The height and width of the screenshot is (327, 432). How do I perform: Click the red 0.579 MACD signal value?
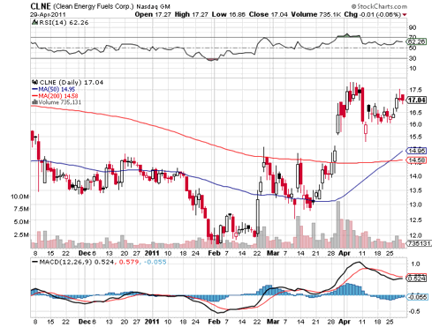tap(128, 262)
